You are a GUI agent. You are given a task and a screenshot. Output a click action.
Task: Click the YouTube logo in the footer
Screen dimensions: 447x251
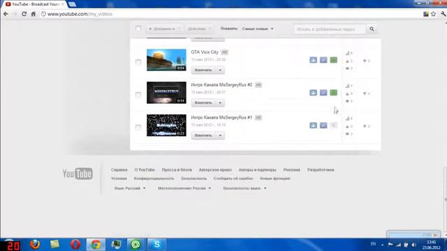78,174
